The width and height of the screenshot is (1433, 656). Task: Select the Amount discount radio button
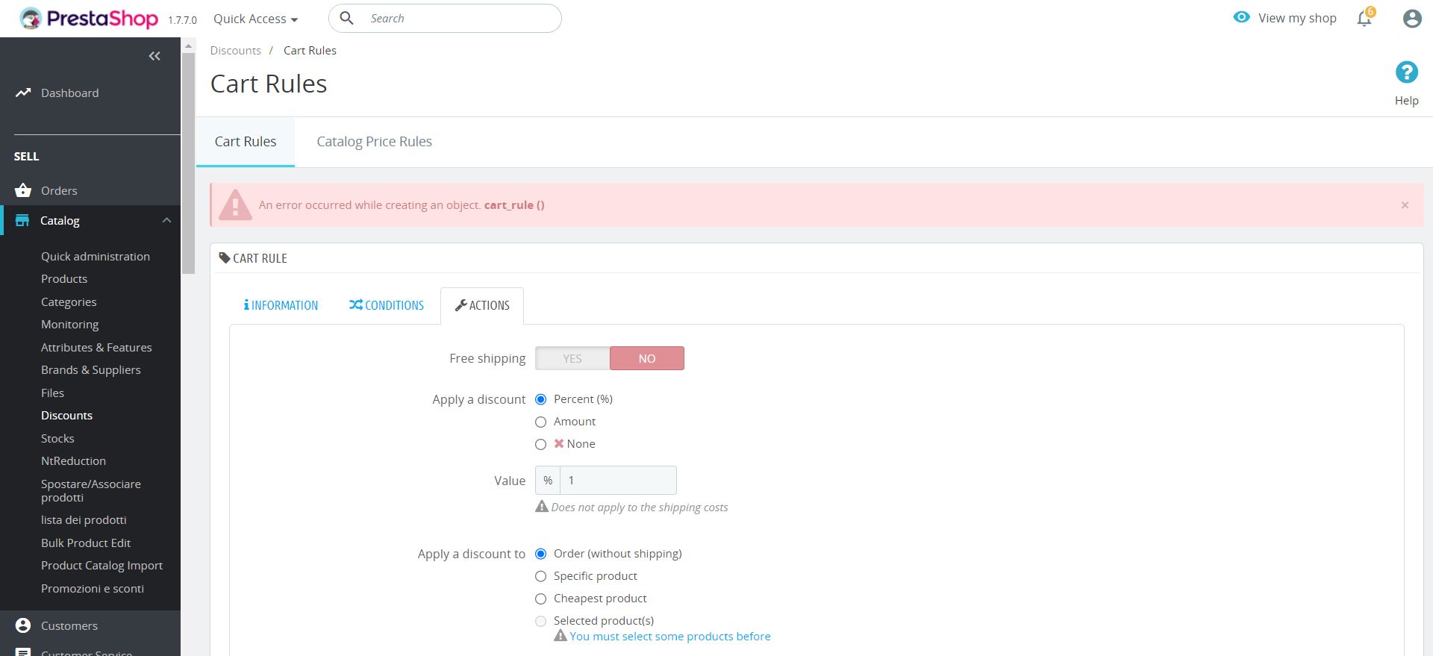pos(541,422)
